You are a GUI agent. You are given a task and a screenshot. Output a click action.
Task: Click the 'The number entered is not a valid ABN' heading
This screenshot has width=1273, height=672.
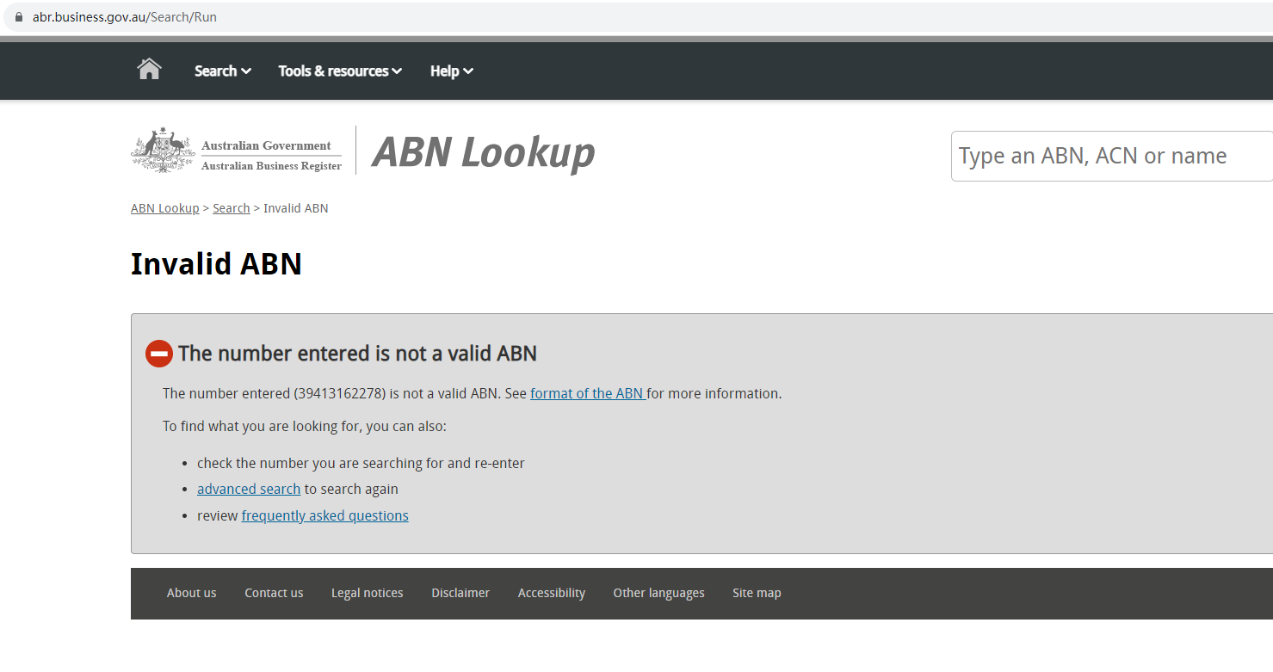click(x=357, y=354)
